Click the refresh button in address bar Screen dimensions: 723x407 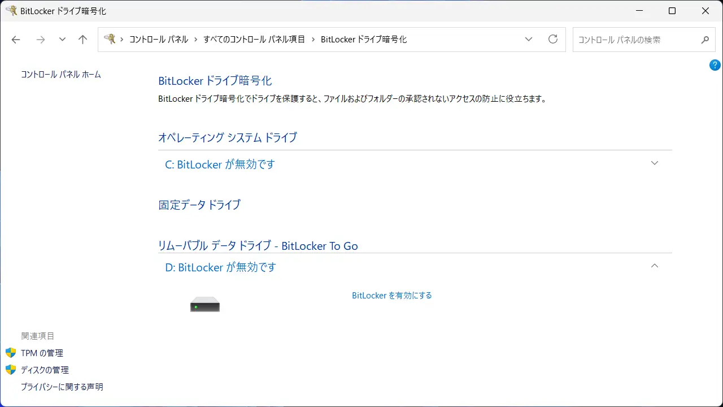click(553, 40)
